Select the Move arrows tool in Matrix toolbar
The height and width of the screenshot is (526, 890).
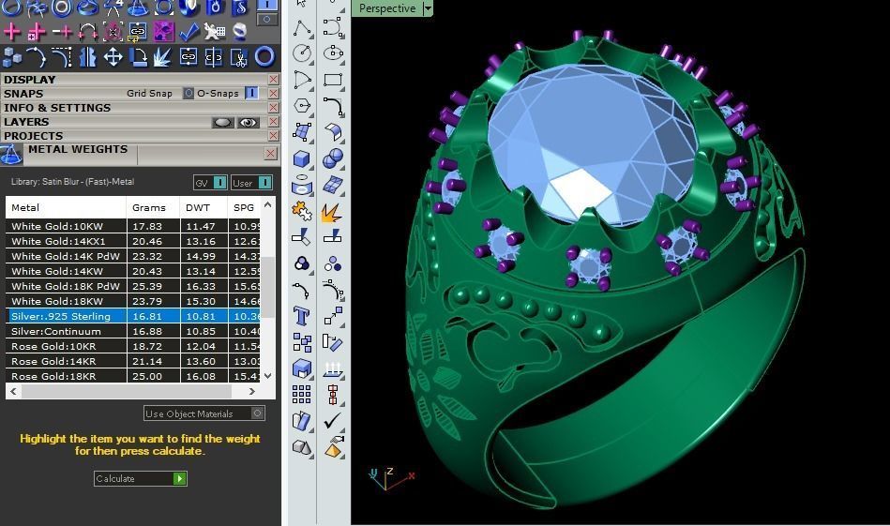click(x=113, y=57)
